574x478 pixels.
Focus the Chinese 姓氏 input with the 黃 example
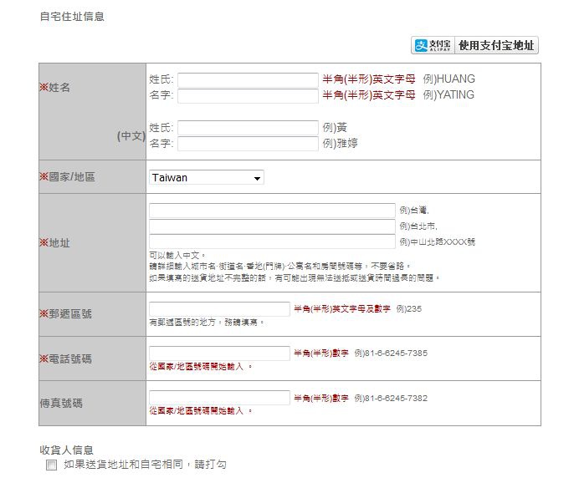(248, 128)
